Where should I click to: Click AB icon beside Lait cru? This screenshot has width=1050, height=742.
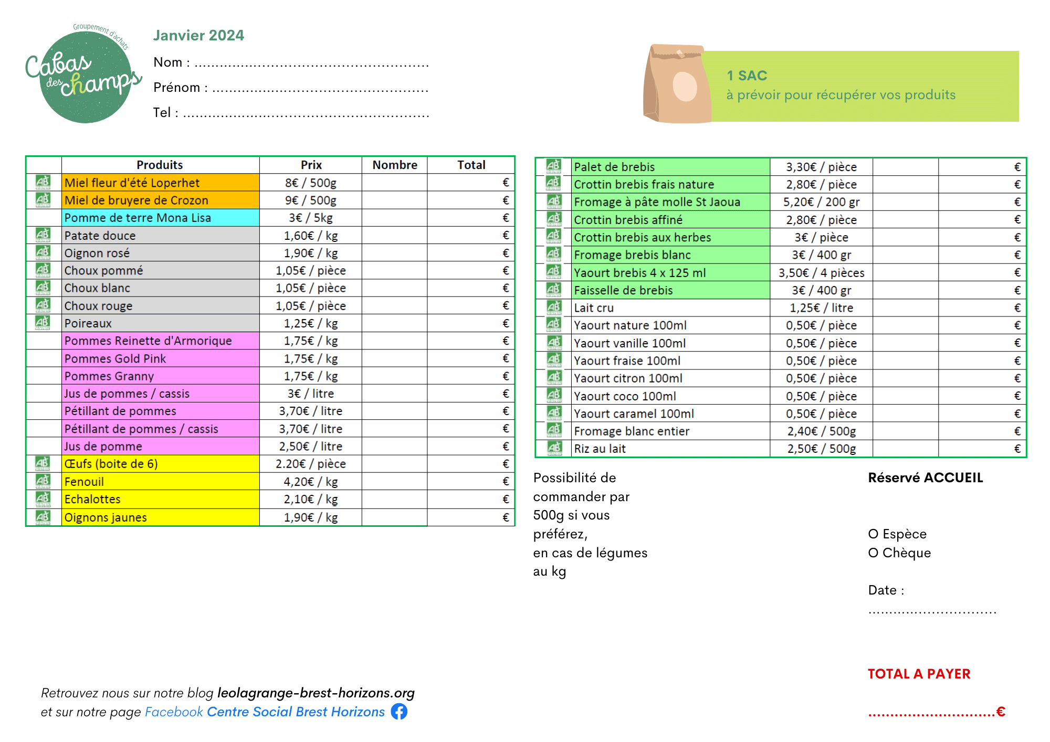point(553,308)
